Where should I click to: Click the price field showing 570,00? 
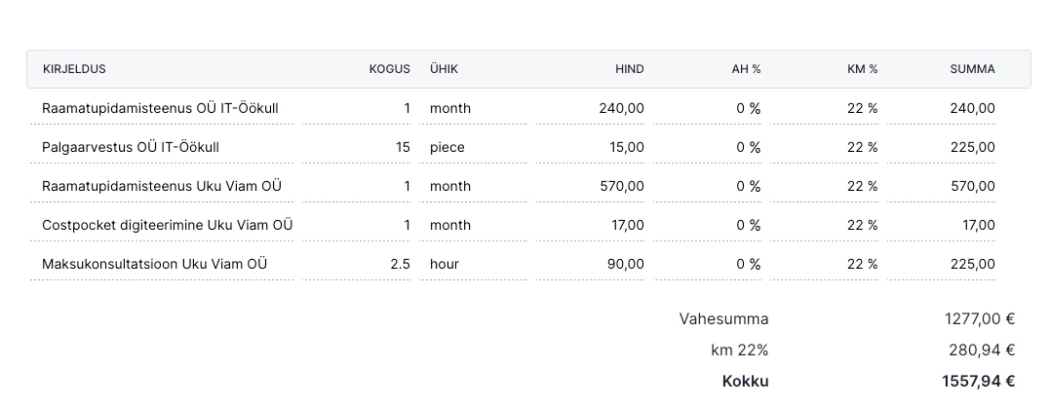click(591, 186)
